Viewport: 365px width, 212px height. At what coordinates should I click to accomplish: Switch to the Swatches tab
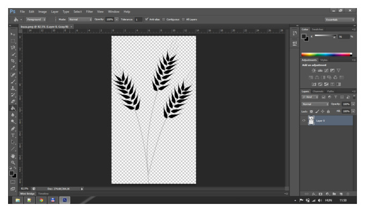[318, 30]
